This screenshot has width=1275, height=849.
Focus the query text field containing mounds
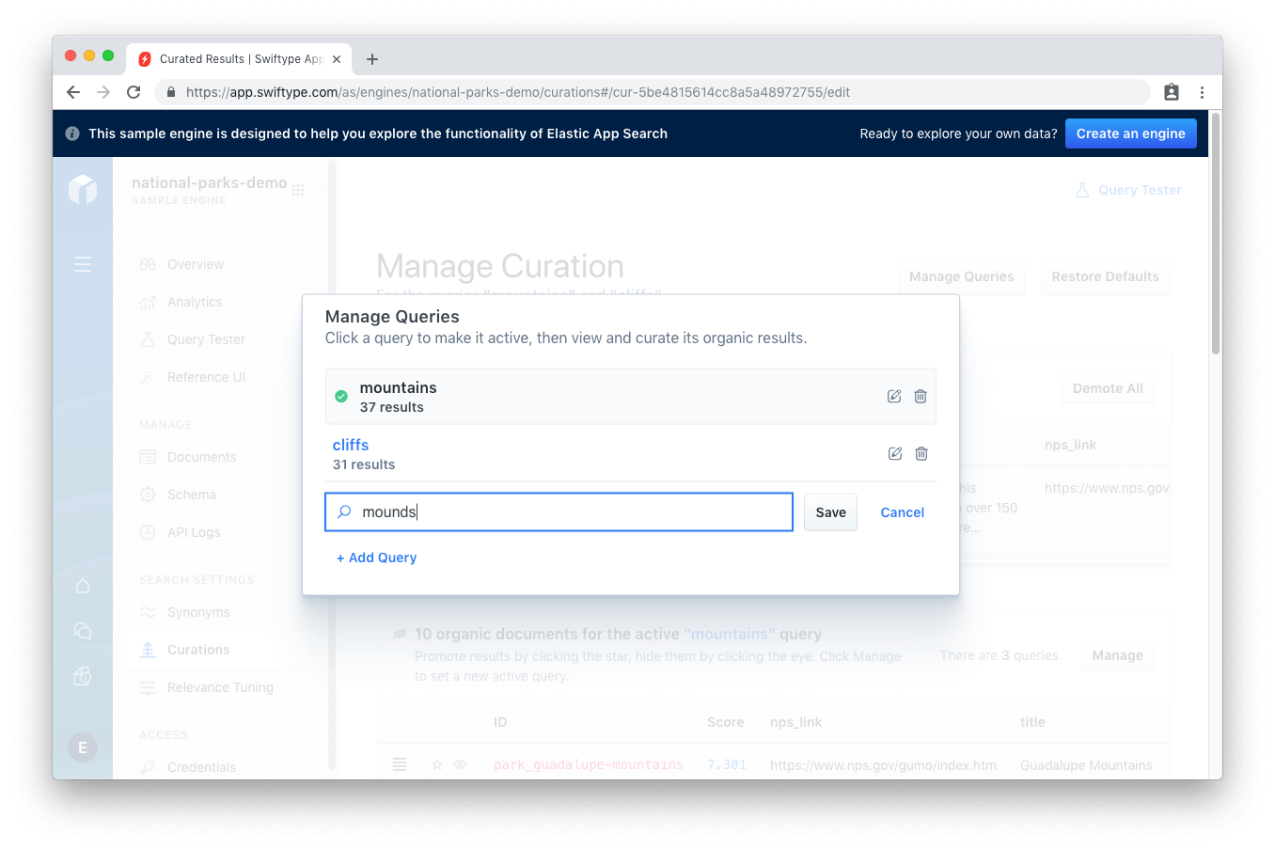coord(559,512)
